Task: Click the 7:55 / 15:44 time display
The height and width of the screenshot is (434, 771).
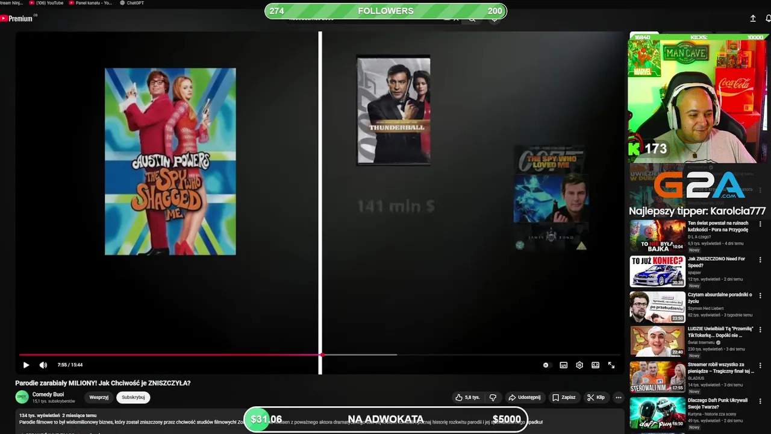Action: point(70,365)
